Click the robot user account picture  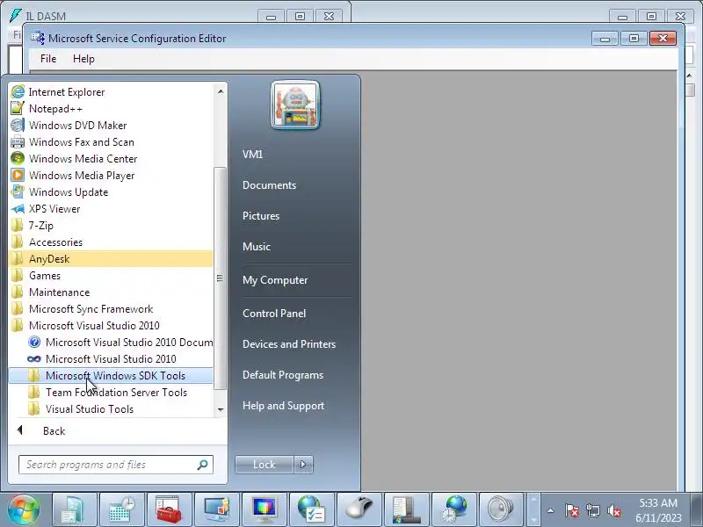click(x=295, y=105)
